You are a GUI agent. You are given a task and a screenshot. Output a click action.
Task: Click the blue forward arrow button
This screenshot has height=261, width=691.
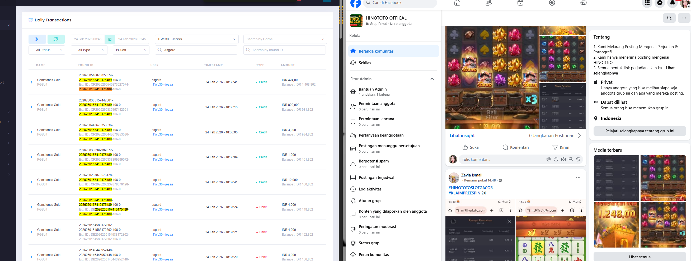[x=37, y=39]
